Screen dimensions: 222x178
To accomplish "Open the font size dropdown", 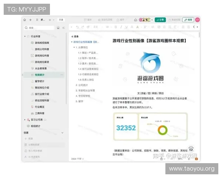I will coord(109,27).
